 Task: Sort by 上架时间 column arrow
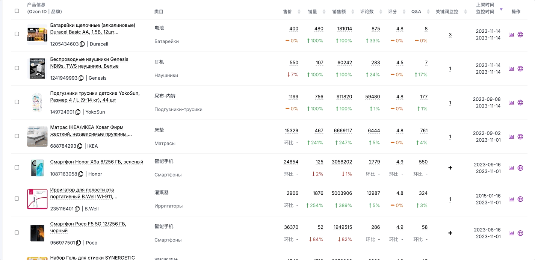(x=501, y=9)
